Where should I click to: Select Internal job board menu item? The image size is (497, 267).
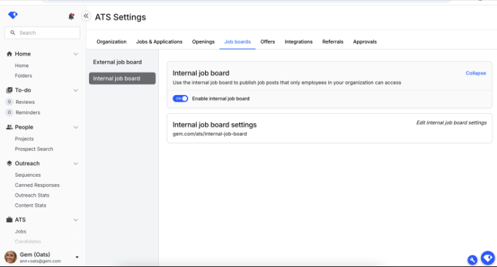[122, 78]
